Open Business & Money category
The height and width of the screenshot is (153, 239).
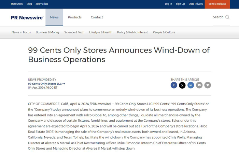pyautogui.click(x=47, y=32)
